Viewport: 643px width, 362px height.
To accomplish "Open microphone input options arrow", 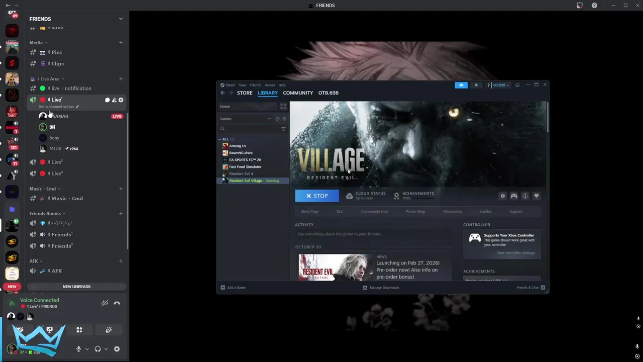I will pos(86,349).
